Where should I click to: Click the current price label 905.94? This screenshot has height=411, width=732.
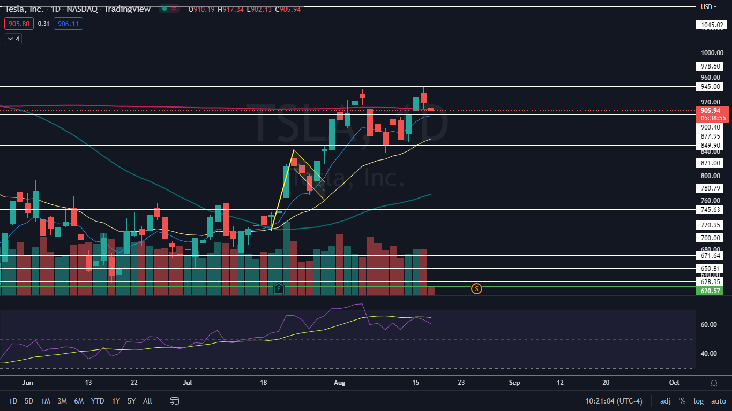[711, 111]
